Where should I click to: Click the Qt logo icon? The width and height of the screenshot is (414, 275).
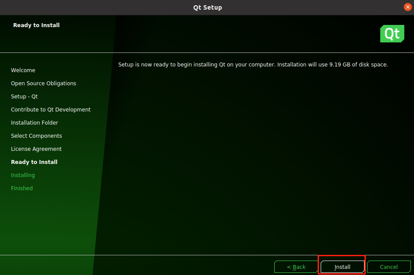pyautogui.click(x=392, y=34)
